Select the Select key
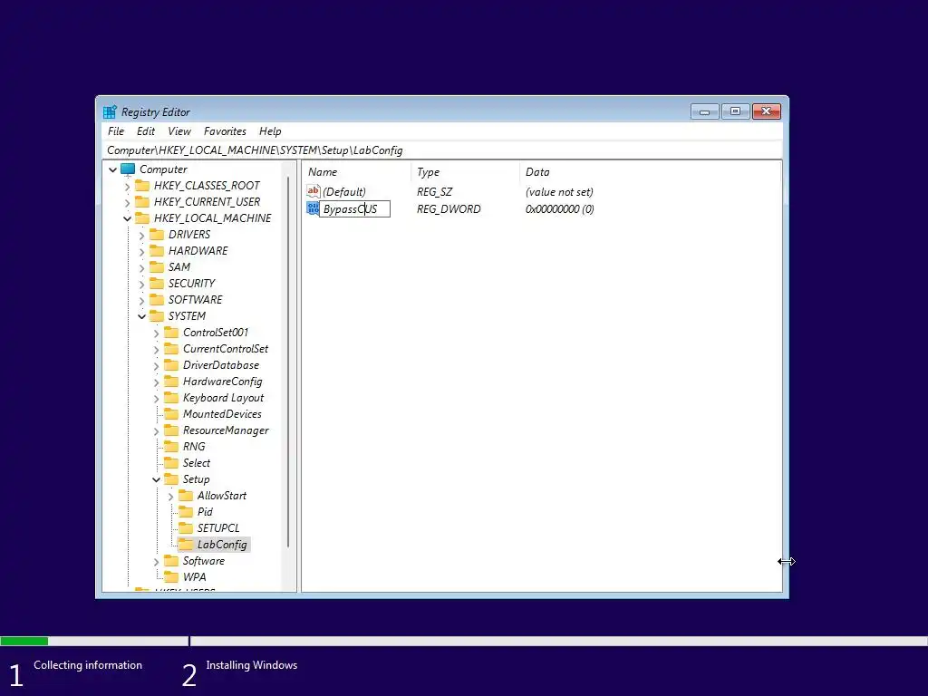 (x=197, y=463)
